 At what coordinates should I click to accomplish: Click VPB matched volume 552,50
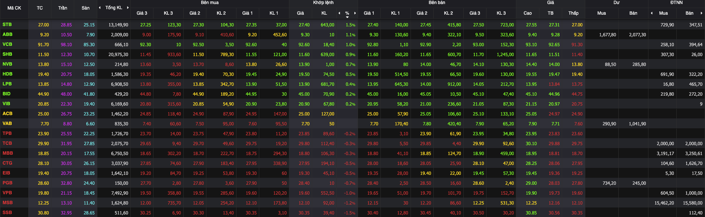(328, 193)
